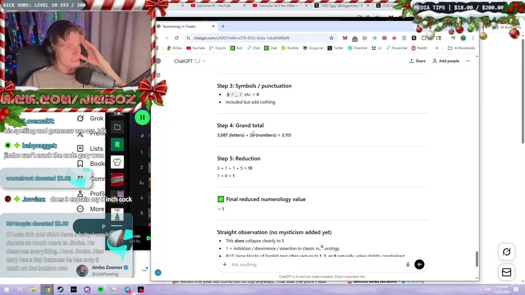Open the Powerchat bookmark
Viewport: 525px width, 295px height.
(396, 48)
